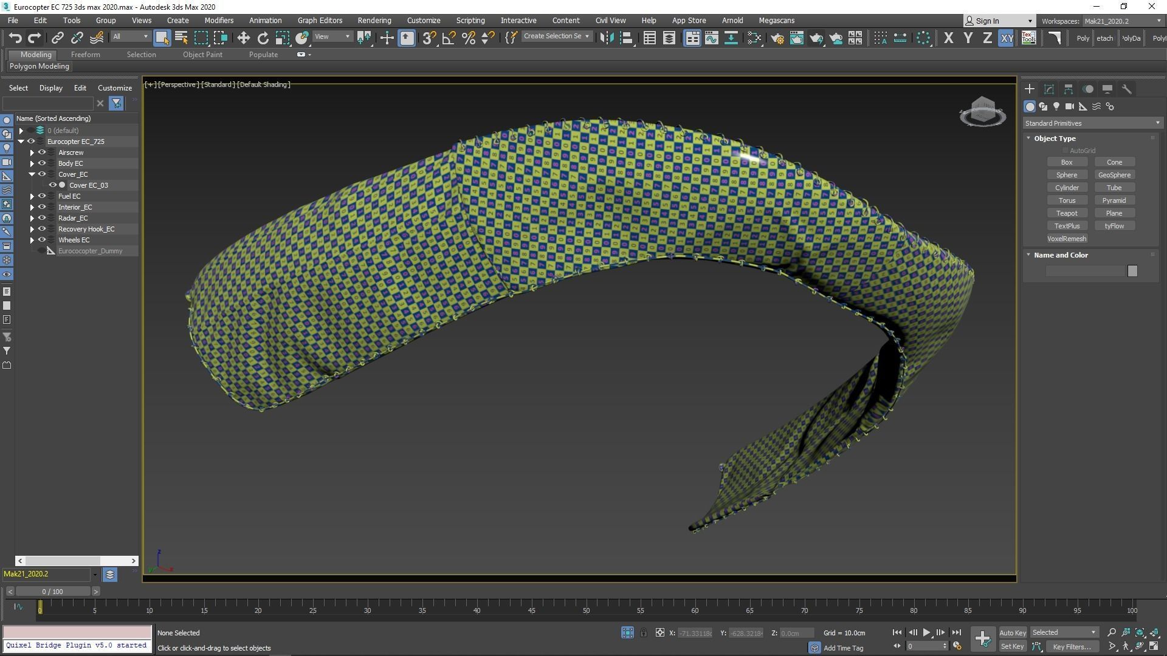Click the Lights category icon in Create panel

[x=1056, y=106]
